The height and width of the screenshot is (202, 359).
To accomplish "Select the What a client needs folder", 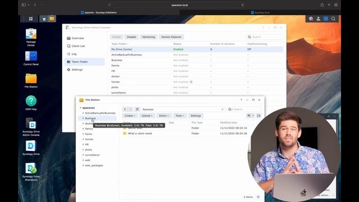I will 140,134.
